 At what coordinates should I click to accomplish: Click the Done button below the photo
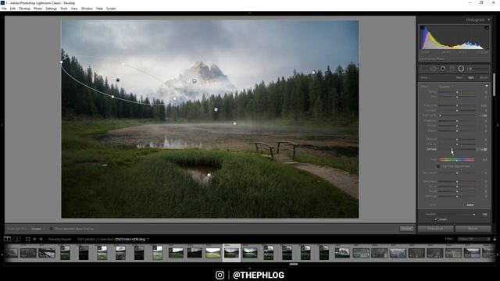[x=406, y=229]
